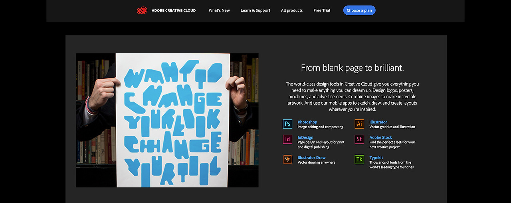Click 'Vector graphics and illustration' description
The image size is (511, 203).
click(x=392, y=127)
